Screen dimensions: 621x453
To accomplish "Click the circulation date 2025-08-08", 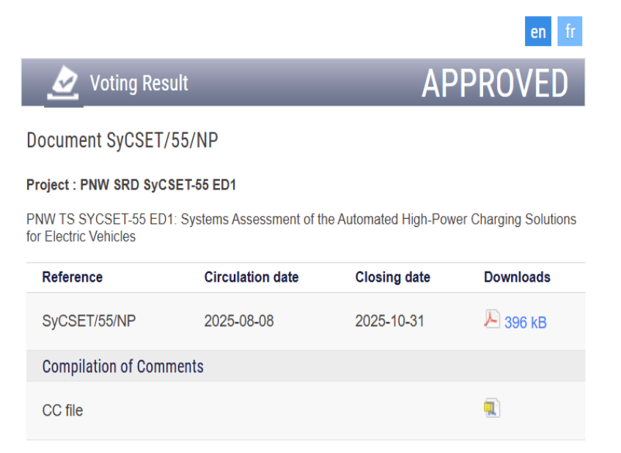I will click(239, 321).
